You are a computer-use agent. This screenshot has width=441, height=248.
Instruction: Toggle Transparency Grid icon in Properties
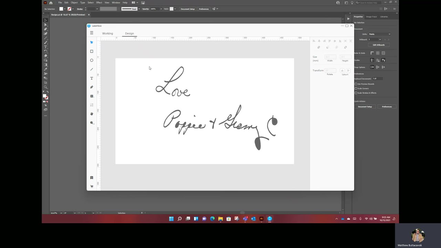point(383,53)
